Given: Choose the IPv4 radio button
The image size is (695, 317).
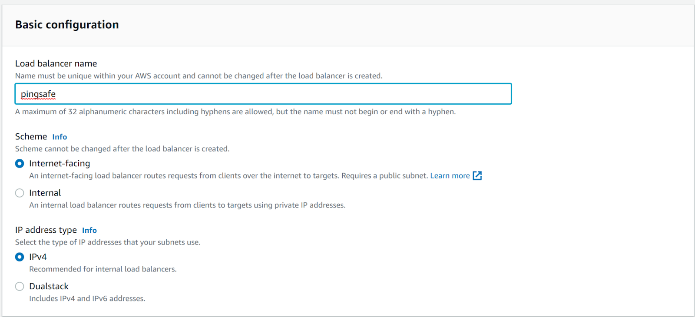Looking at the screenshot, I should pos(20,257).
